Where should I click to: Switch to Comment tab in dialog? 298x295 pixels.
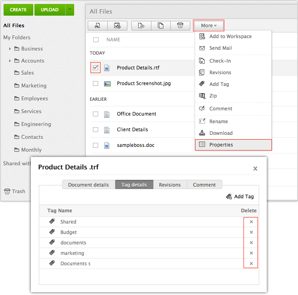[205, 185]
